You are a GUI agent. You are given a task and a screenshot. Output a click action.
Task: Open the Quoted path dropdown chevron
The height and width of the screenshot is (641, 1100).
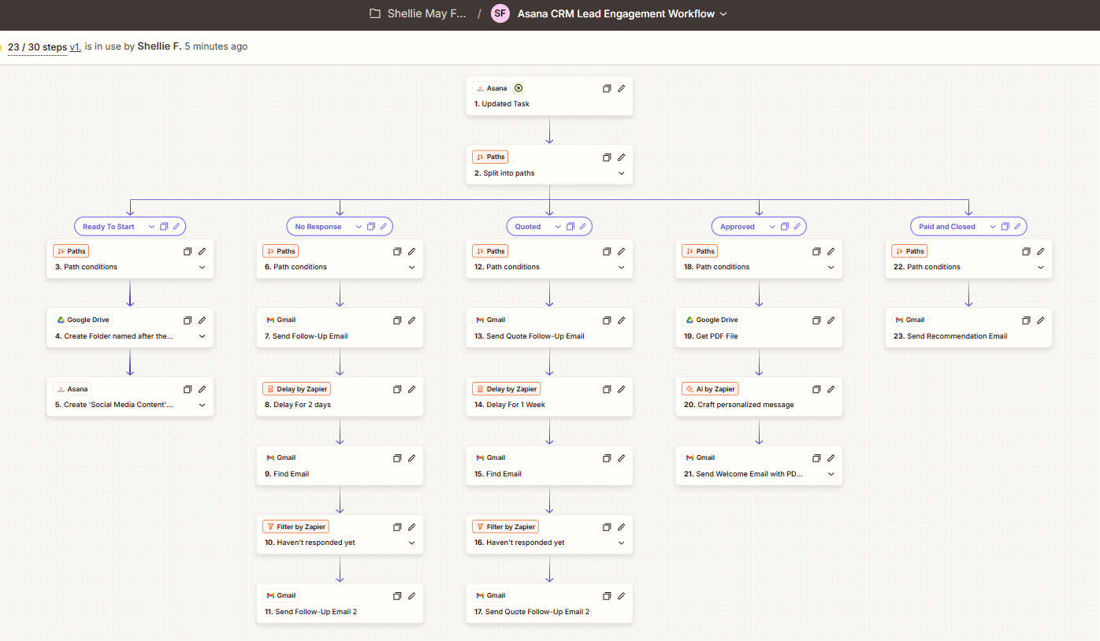(558, 226)
